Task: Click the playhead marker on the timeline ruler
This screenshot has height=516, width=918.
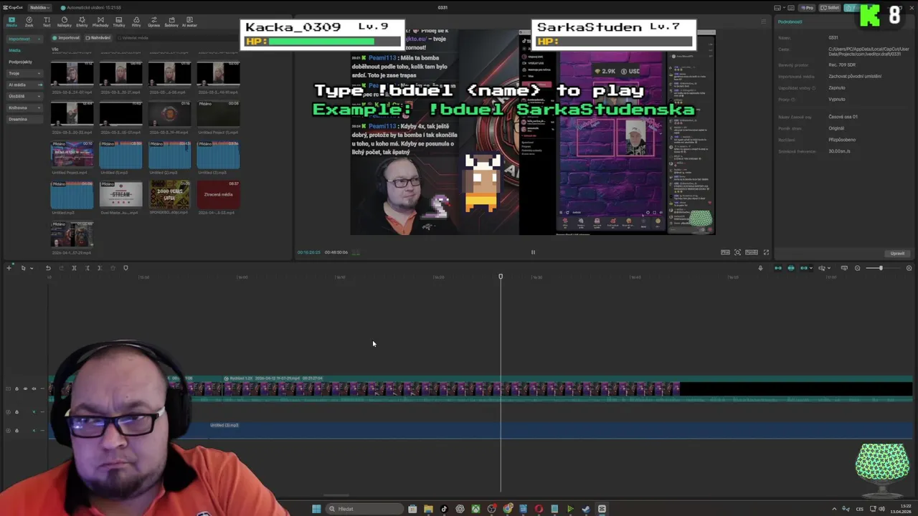Action: click(501, 277)
